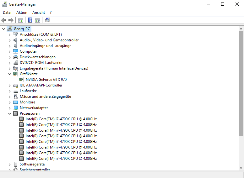Click the Anschlüsse (COM & LPT) port icon
Image resolution: width=244 pixels, height=178 pixels.
coord(16,34)
